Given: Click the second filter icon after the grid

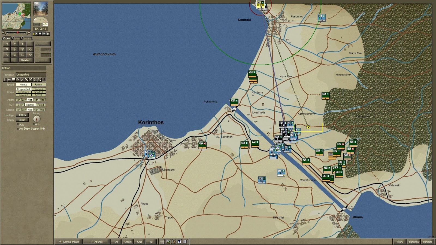Looking at the screenshot, I should pyautogui.click(x=168, y=241).
